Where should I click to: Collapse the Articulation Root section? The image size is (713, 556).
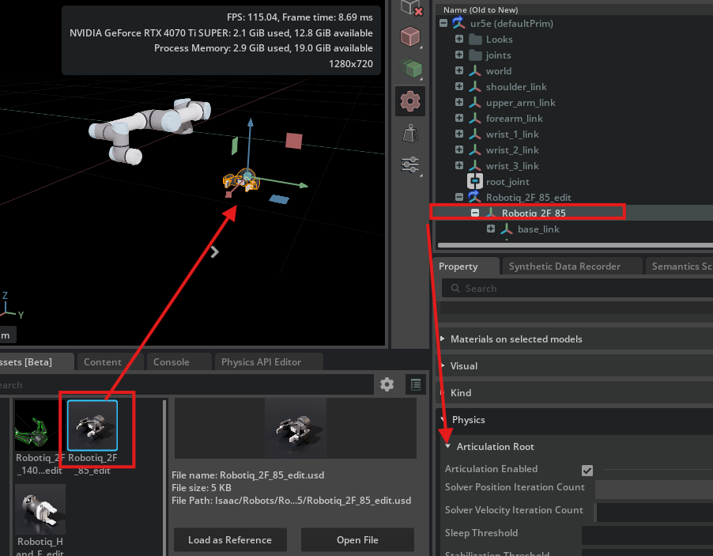pos(447,446)
